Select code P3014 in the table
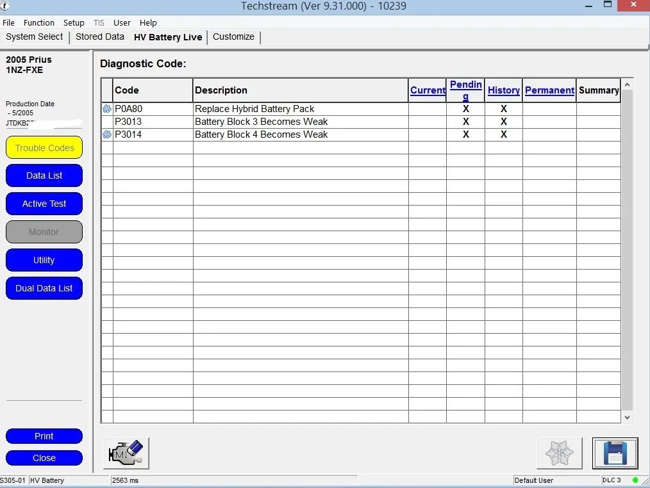 pos(128,134)
